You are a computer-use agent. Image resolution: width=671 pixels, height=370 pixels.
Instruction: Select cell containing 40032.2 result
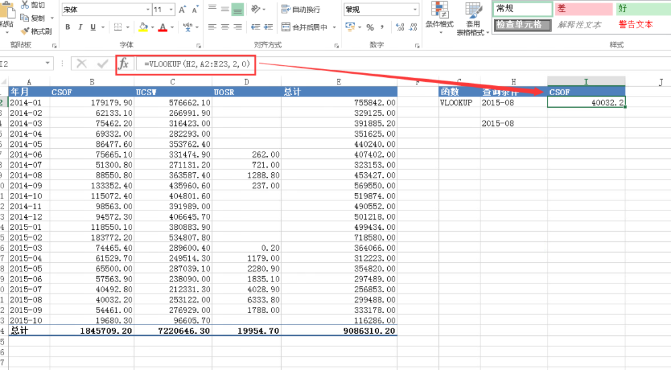click(x=586, y=103)
